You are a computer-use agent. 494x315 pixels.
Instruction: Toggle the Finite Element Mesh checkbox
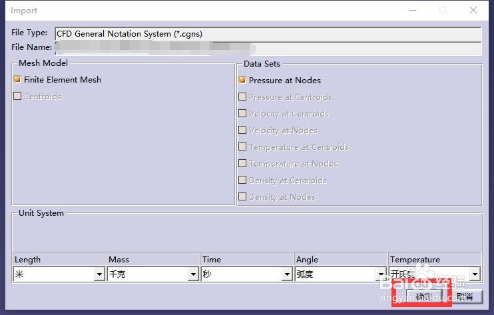pos(17,79)
